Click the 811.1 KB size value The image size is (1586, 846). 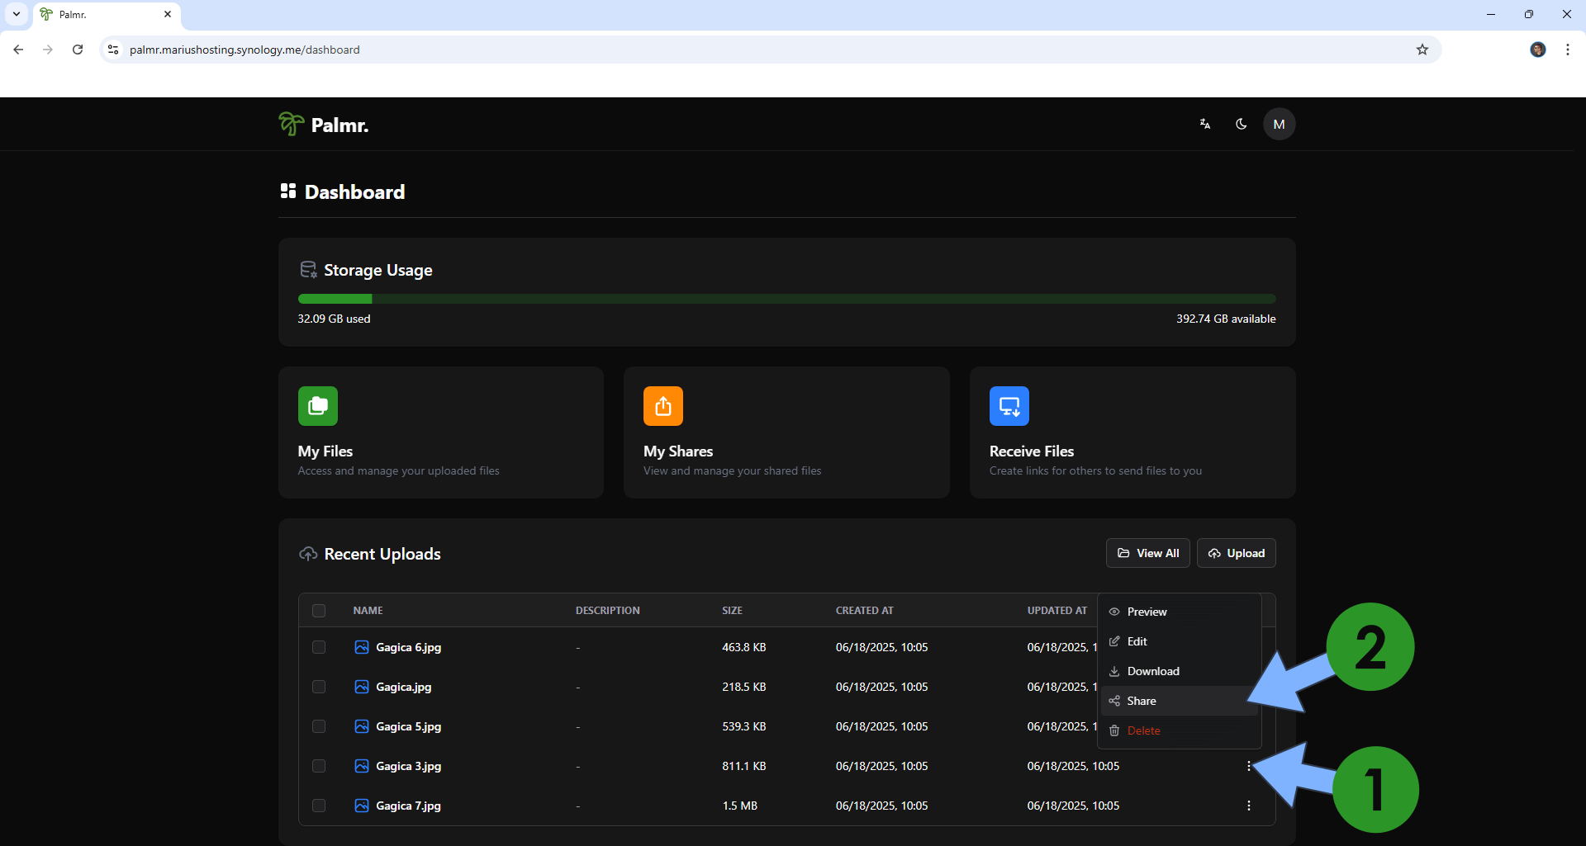pos(743,766)
